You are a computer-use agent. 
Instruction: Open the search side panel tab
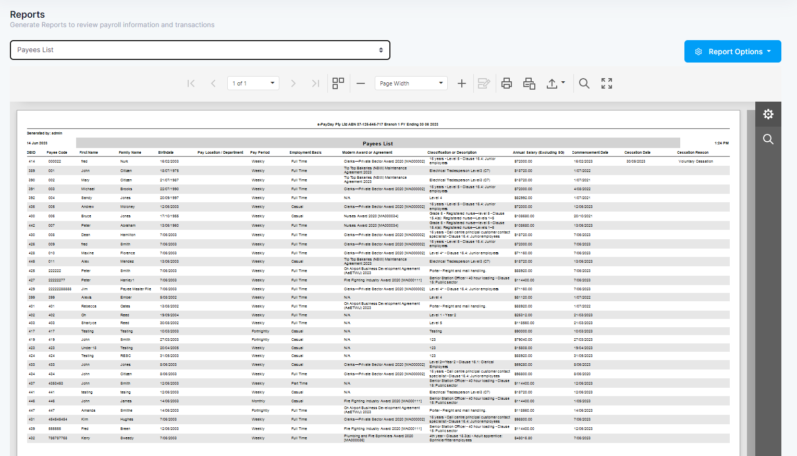coord(768,139)
